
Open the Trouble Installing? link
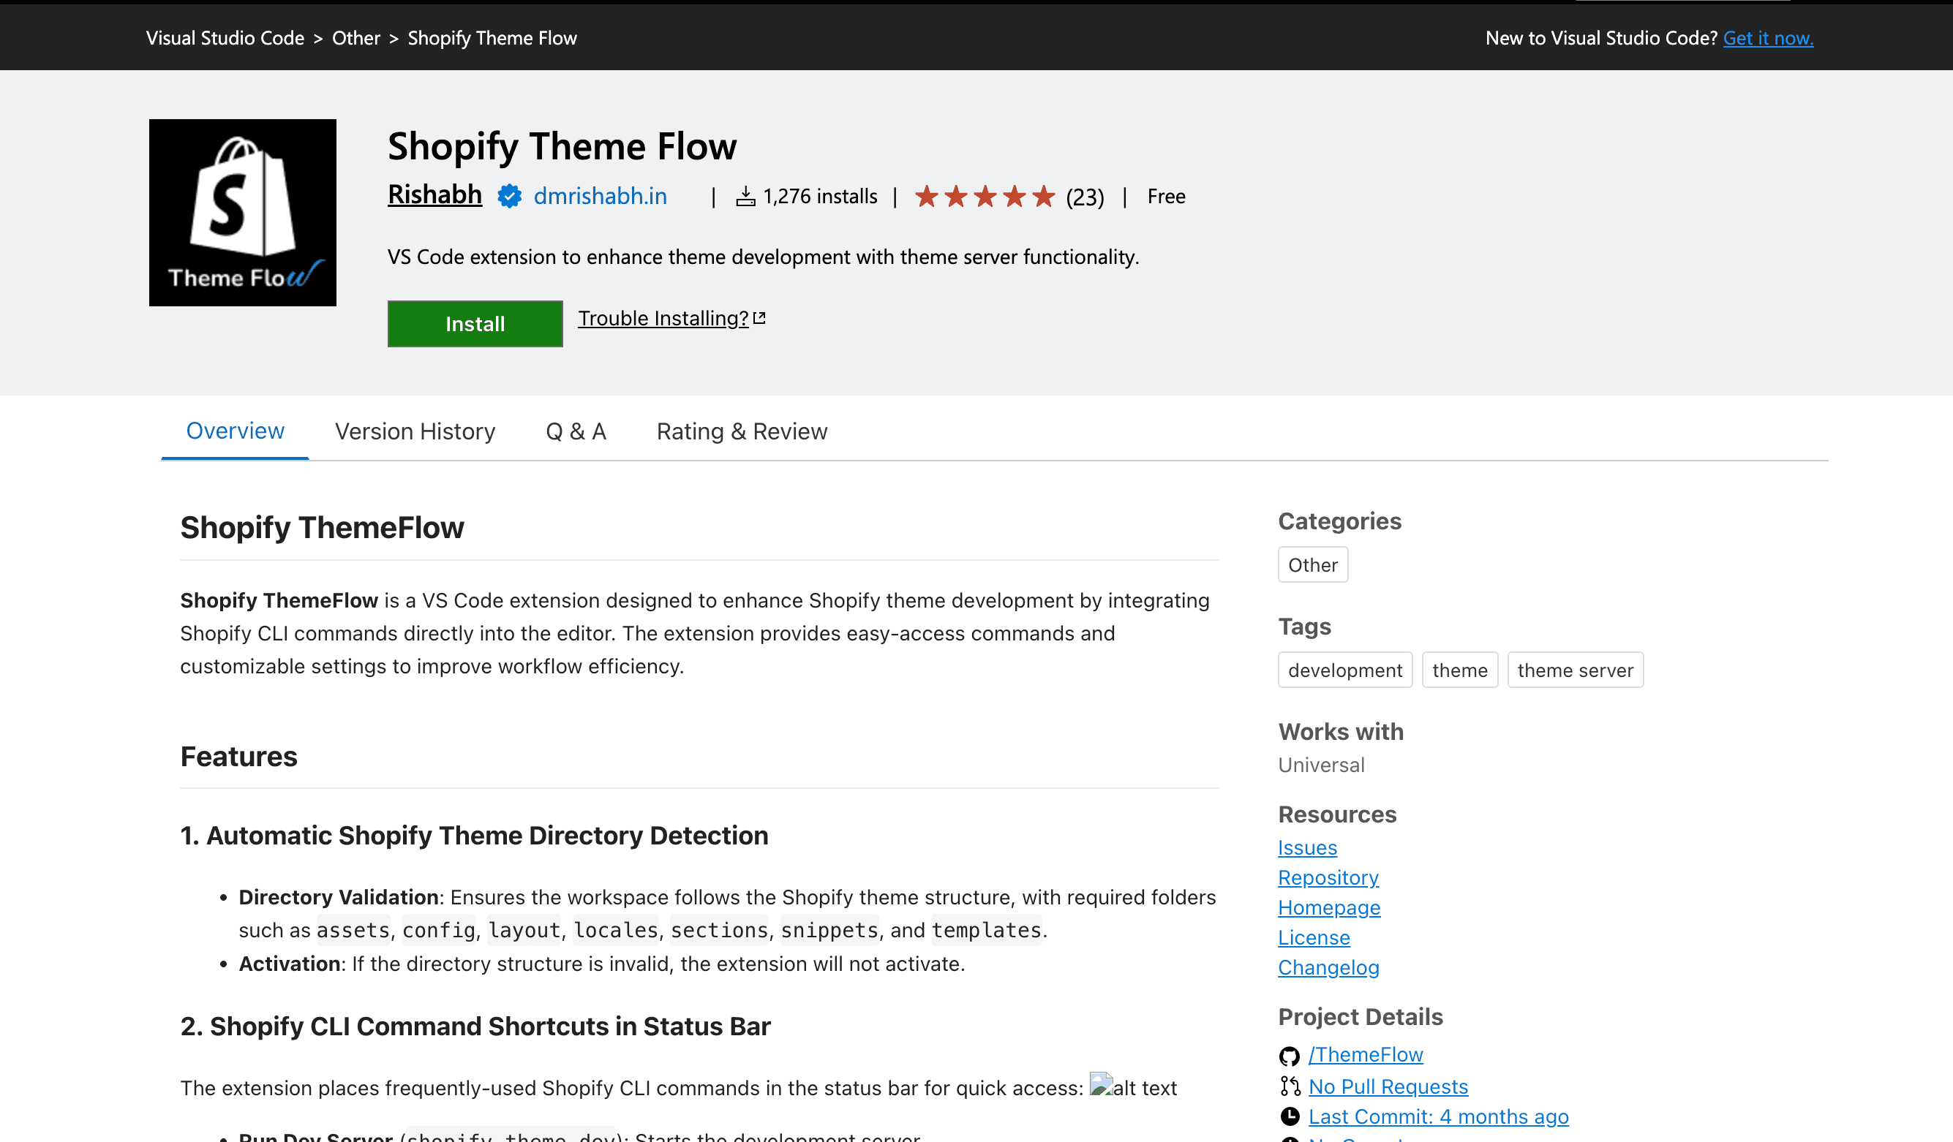point(663,319)
